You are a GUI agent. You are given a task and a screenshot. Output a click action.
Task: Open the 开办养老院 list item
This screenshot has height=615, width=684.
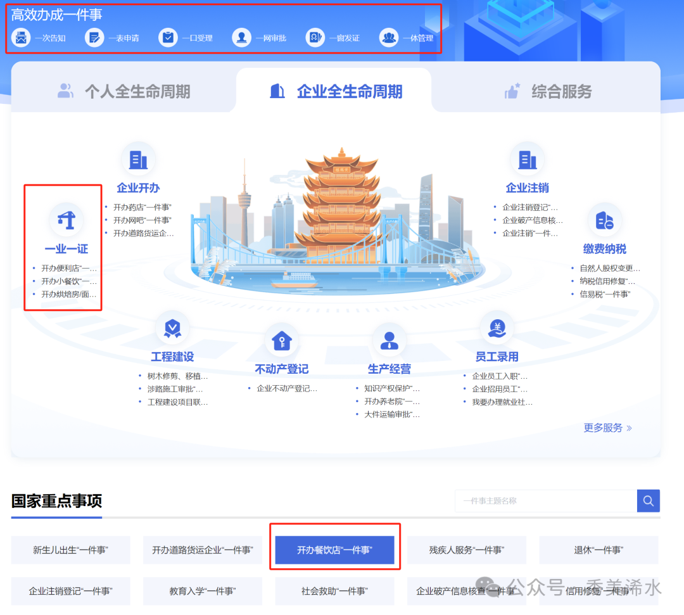(392, 402)
